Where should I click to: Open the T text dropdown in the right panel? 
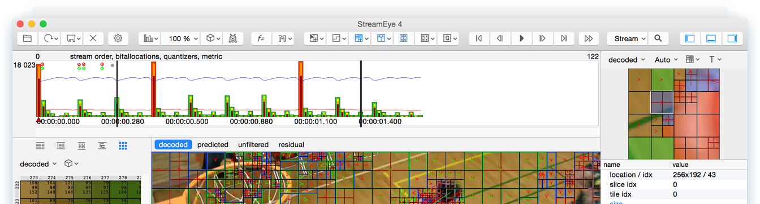click(715, 60)
